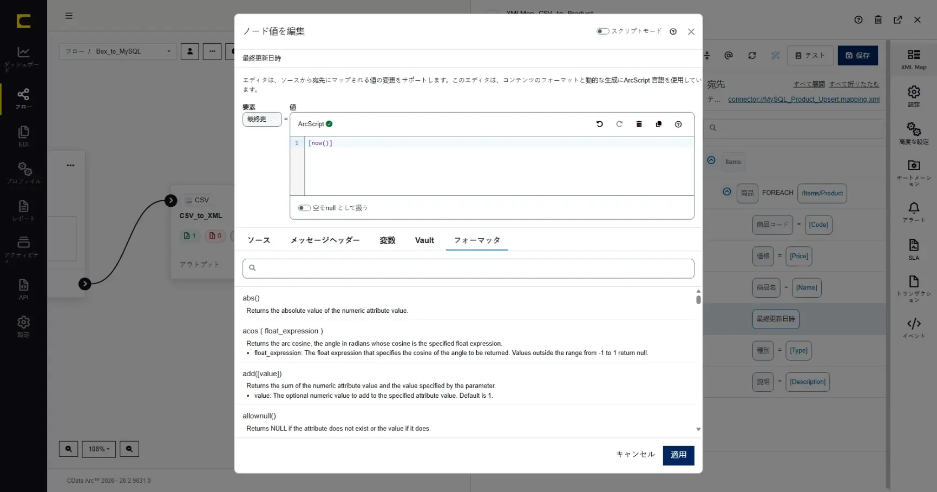Click the CData Arc logo
Image resolution: width=937 pixels, height=492 pixels.
pyautogui.click(x=23, y=21)
